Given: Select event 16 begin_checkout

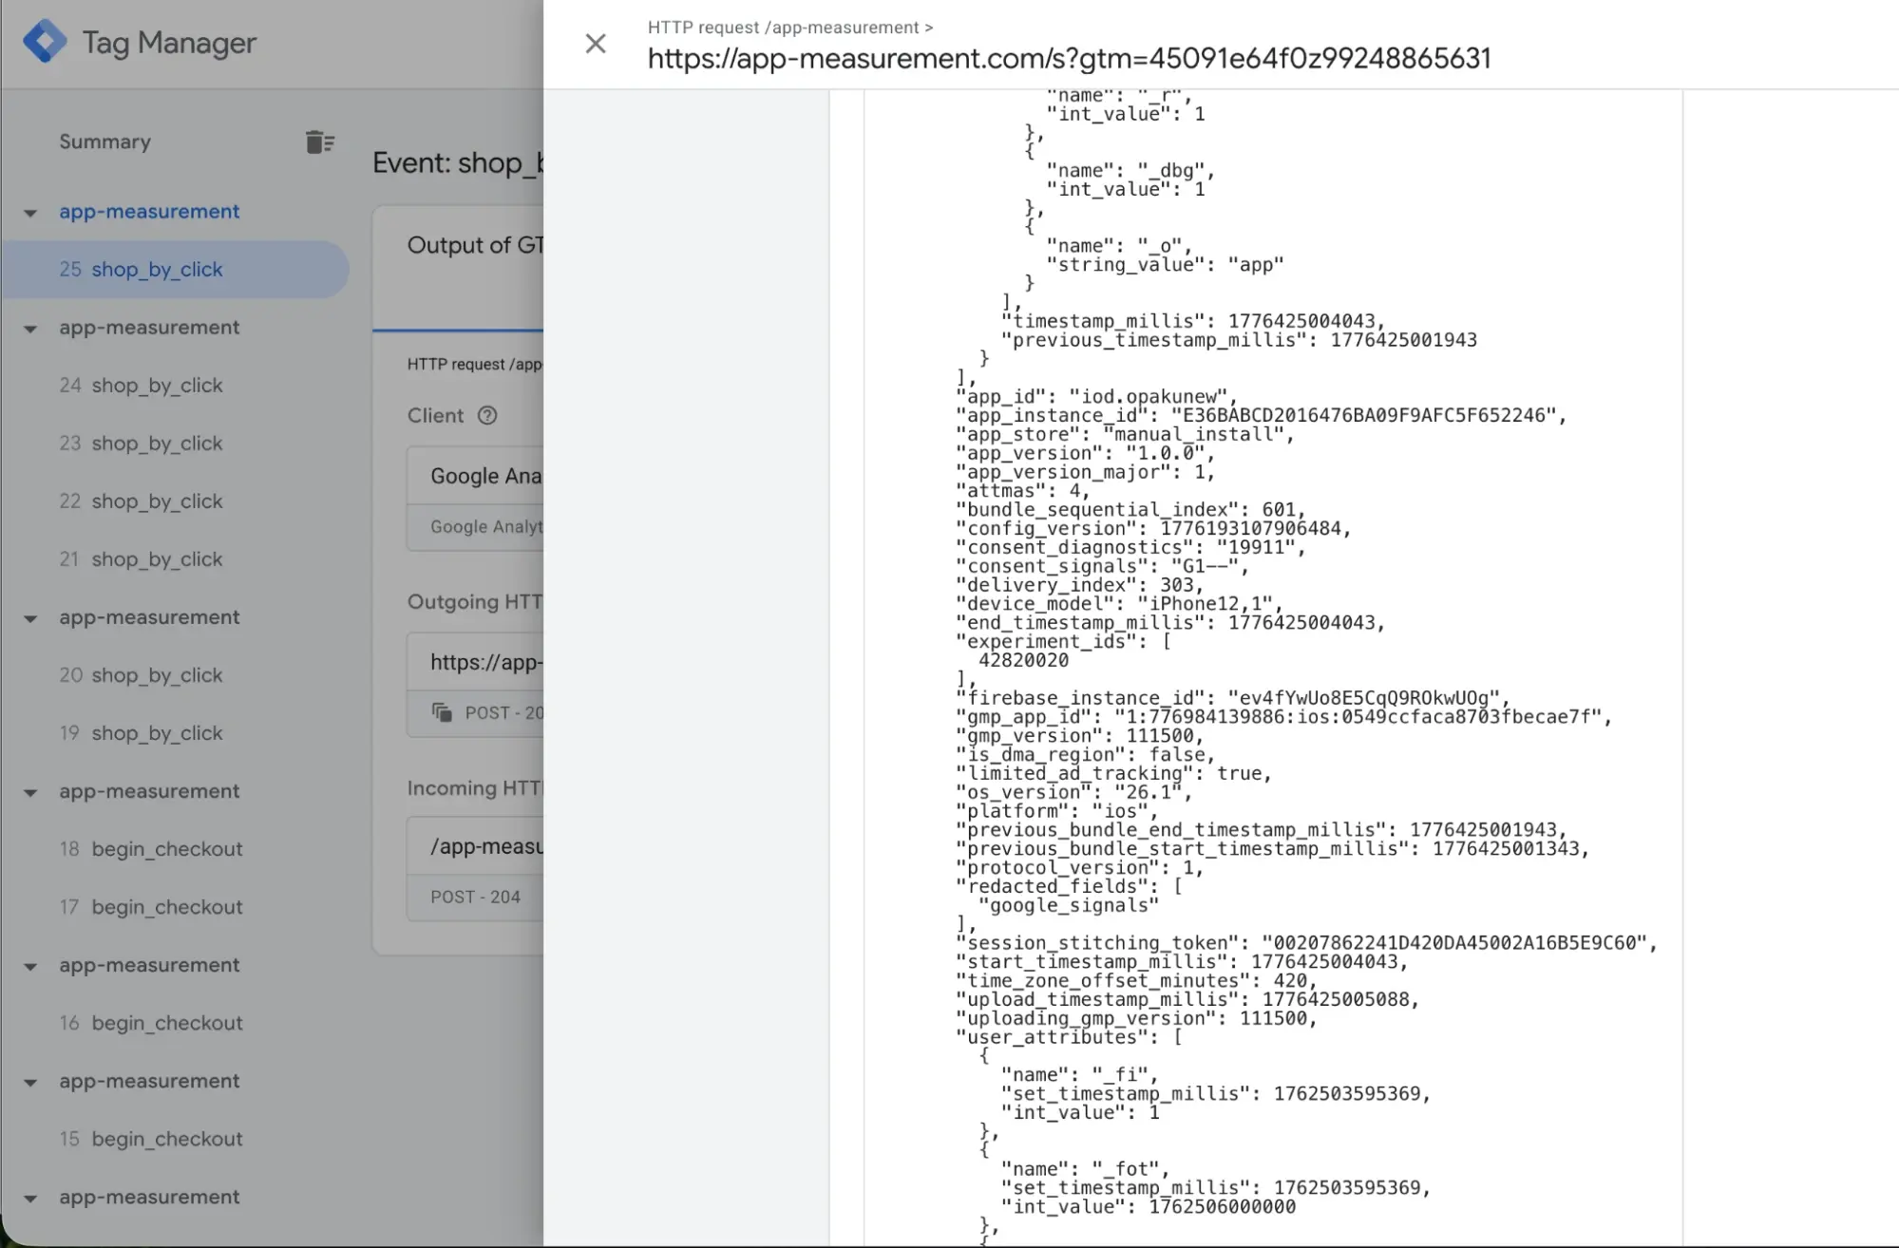Looking at the screenshot, I should (x=150, y=1022).
